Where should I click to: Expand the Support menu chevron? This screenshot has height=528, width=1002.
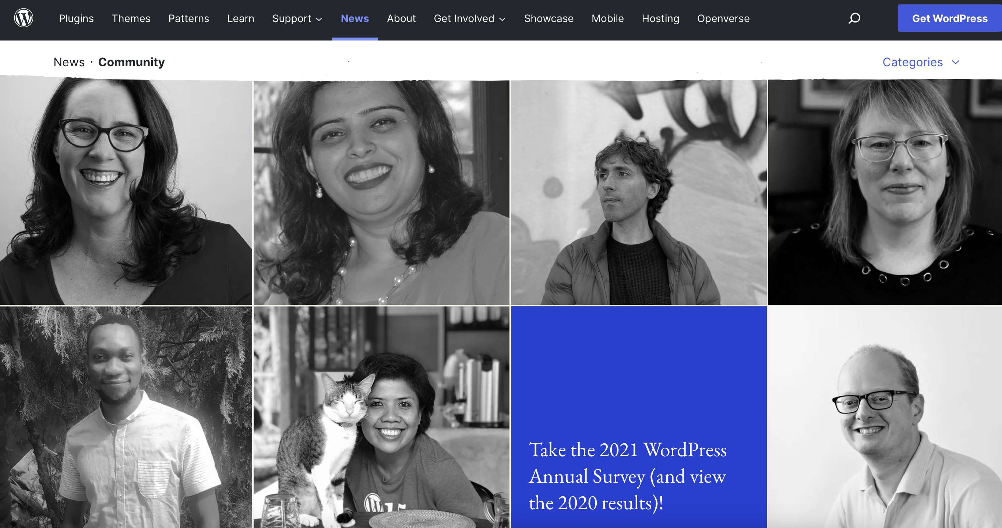(x=319, y=19)
